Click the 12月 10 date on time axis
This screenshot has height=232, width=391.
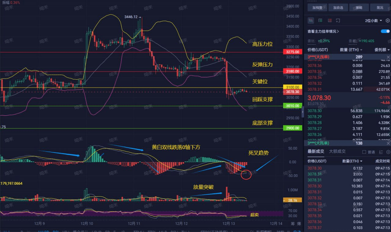click(87, 223)
